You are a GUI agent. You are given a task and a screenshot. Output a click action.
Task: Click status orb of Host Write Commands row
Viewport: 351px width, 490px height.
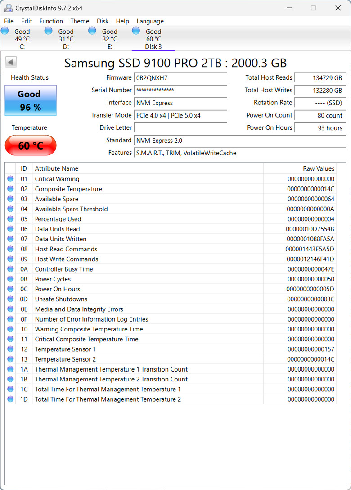11,259
